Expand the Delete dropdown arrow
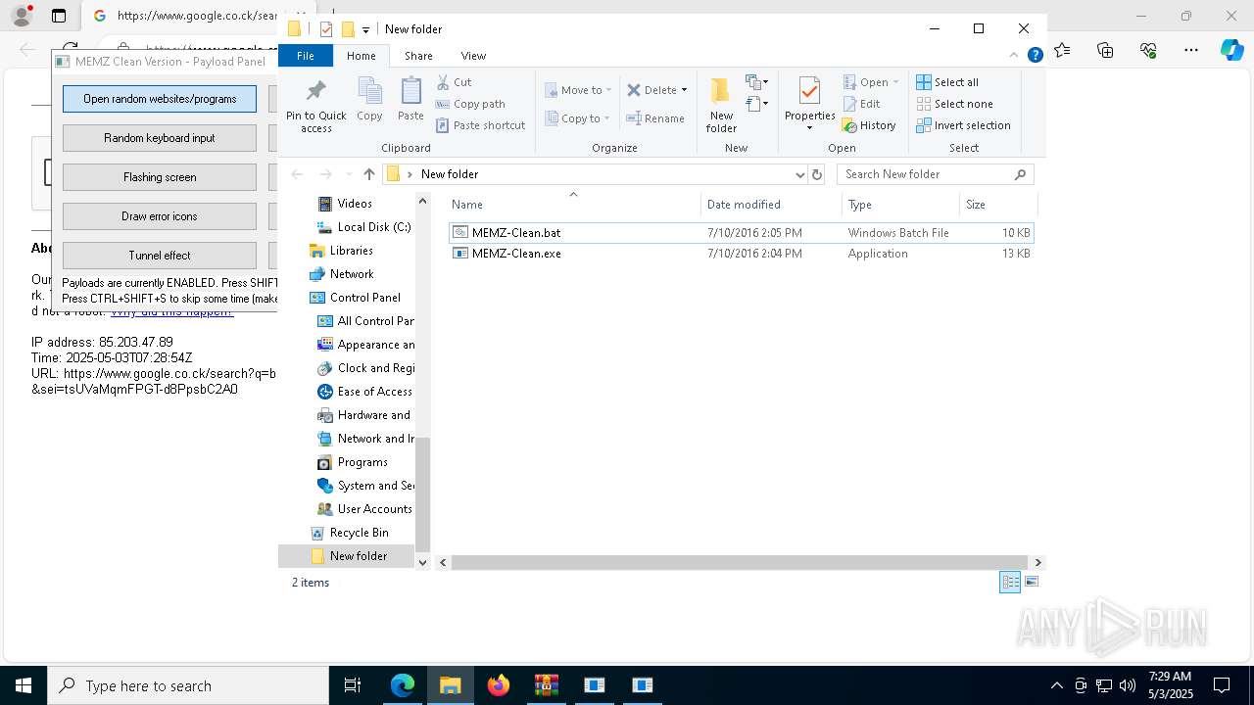 pos(684,90)
